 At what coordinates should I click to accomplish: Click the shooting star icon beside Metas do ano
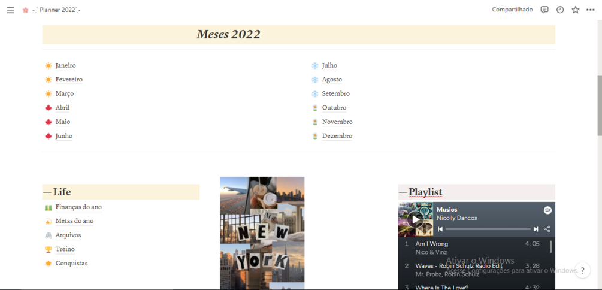pos(49,221)
